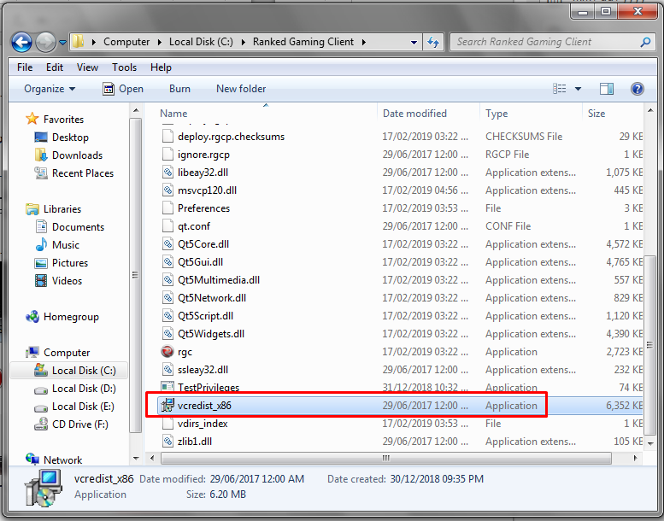
Task: Select Local Disk (C:) breadcrumb segment
Action: click(201, 42)
